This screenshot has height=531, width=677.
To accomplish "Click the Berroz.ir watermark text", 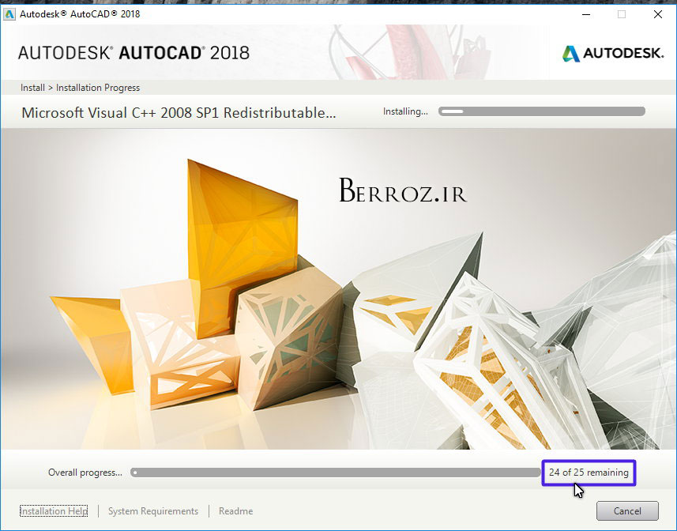I will [403, 191].
